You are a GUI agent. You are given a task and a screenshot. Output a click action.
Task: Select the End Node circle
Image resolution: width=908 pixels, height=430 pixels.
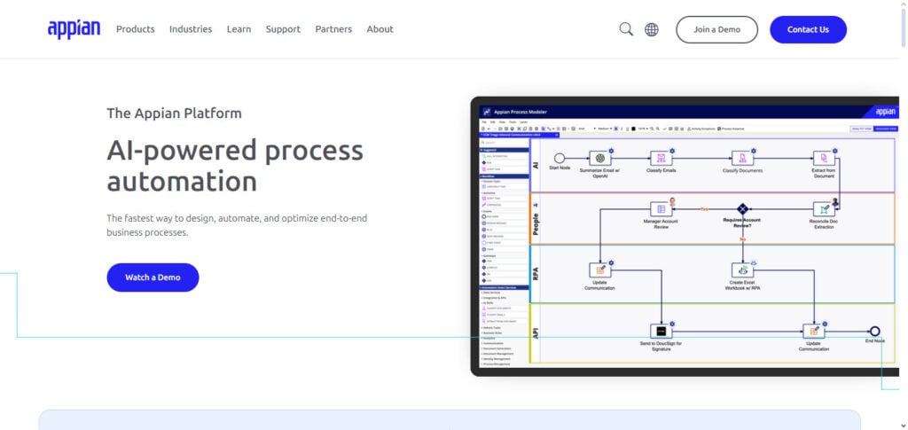point(875,331)
